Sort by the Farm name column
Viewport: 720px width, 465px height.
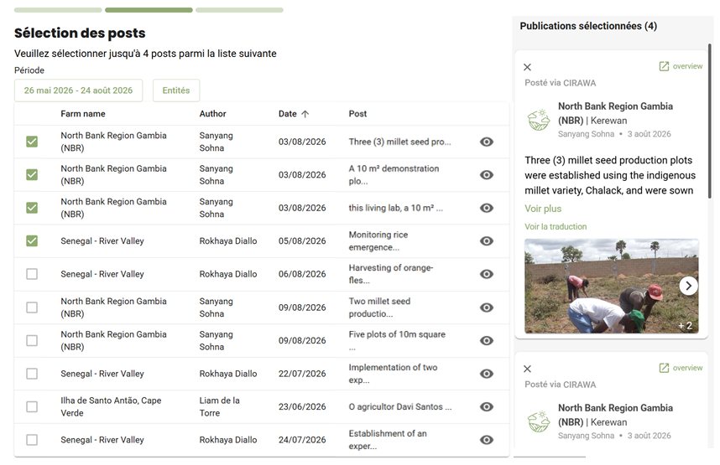(x=82, y=114)
